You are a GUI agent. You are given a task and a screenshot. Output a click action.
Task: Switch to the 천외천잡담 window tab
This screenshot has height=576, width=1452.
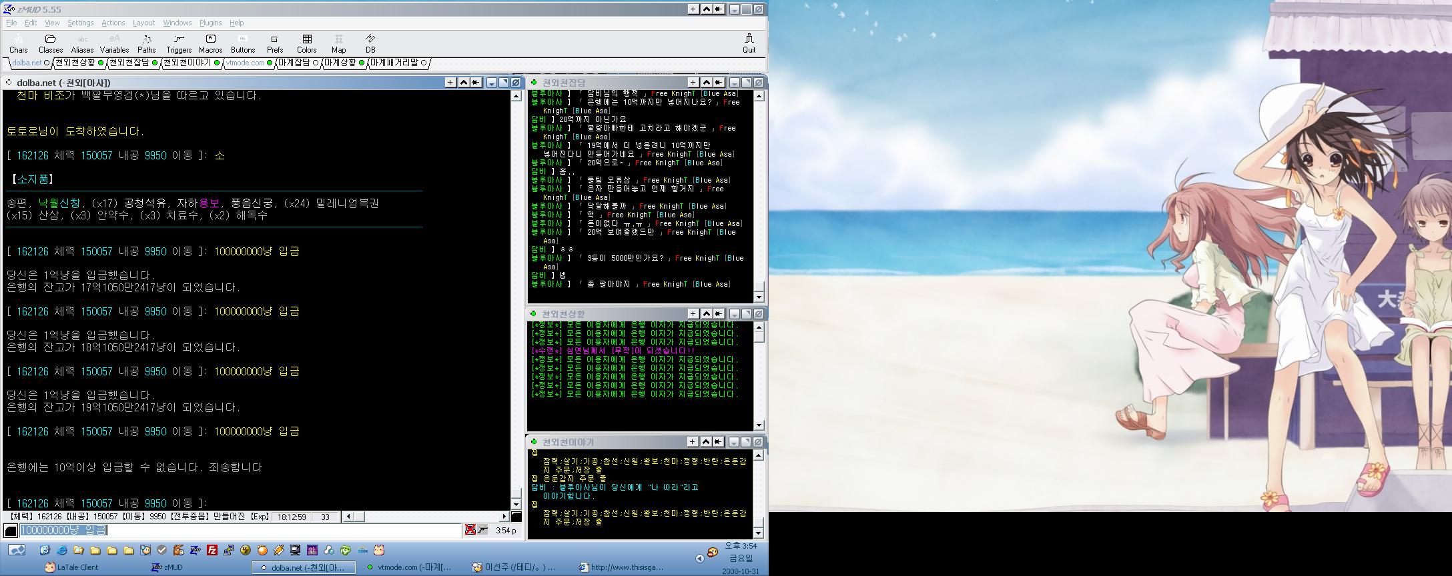pyautogui.click(x=129, y=63)
